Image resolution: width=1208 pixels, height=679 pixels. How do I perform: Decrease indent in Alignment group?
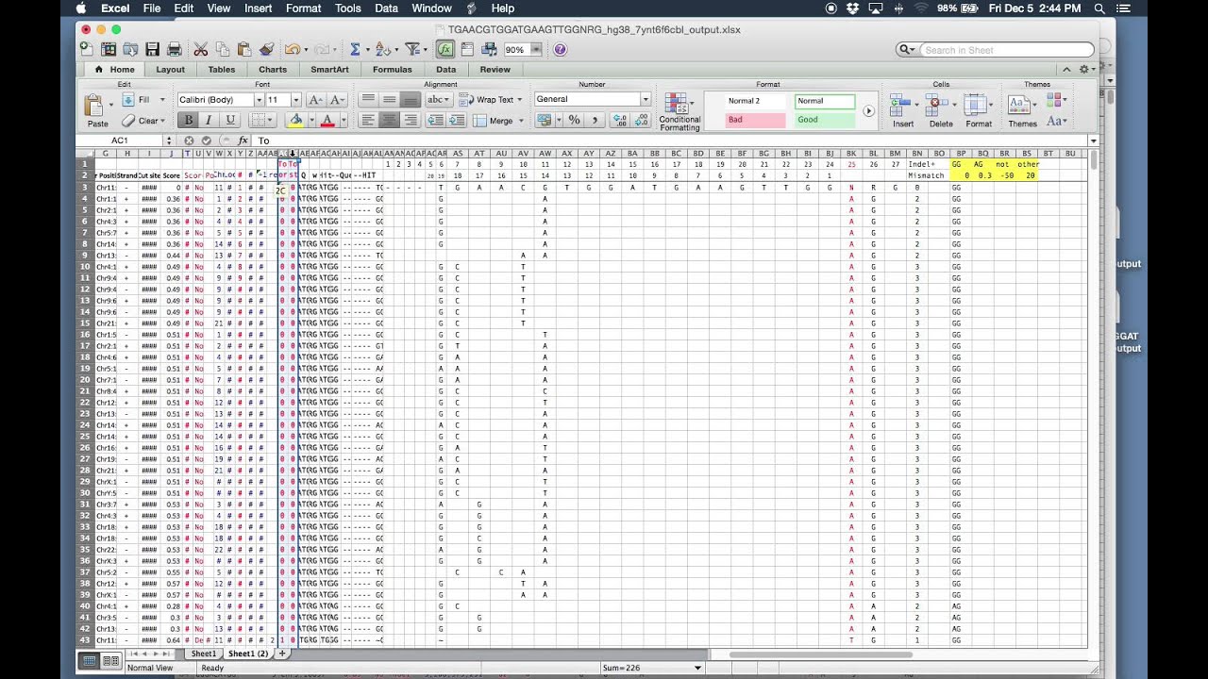coord(435,120)
